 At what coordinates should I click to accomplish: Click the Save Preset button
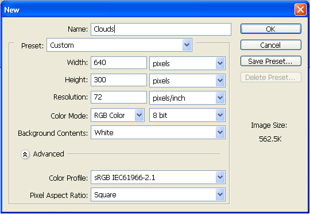coord(271,61)
